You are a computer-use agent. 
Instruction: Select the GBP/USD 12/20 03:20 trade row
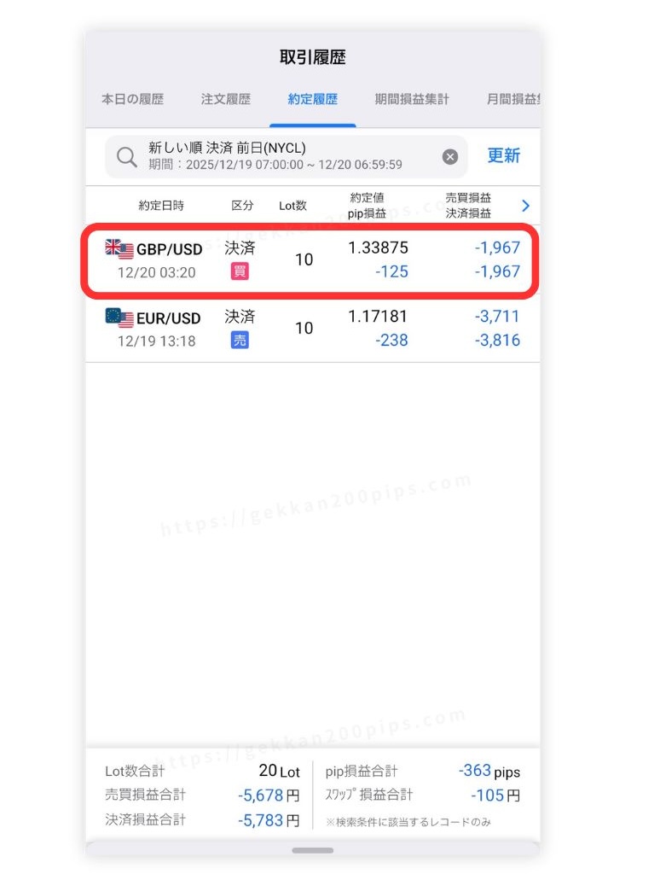312,259
